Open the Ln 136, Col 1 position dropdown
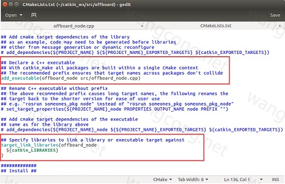 coord(243,179)
